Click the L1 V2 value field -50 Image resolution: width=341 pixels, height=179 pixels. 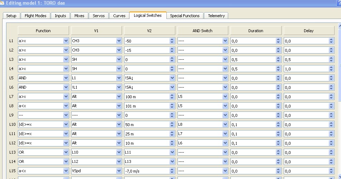pyautogui.click(x=146, y=41)
